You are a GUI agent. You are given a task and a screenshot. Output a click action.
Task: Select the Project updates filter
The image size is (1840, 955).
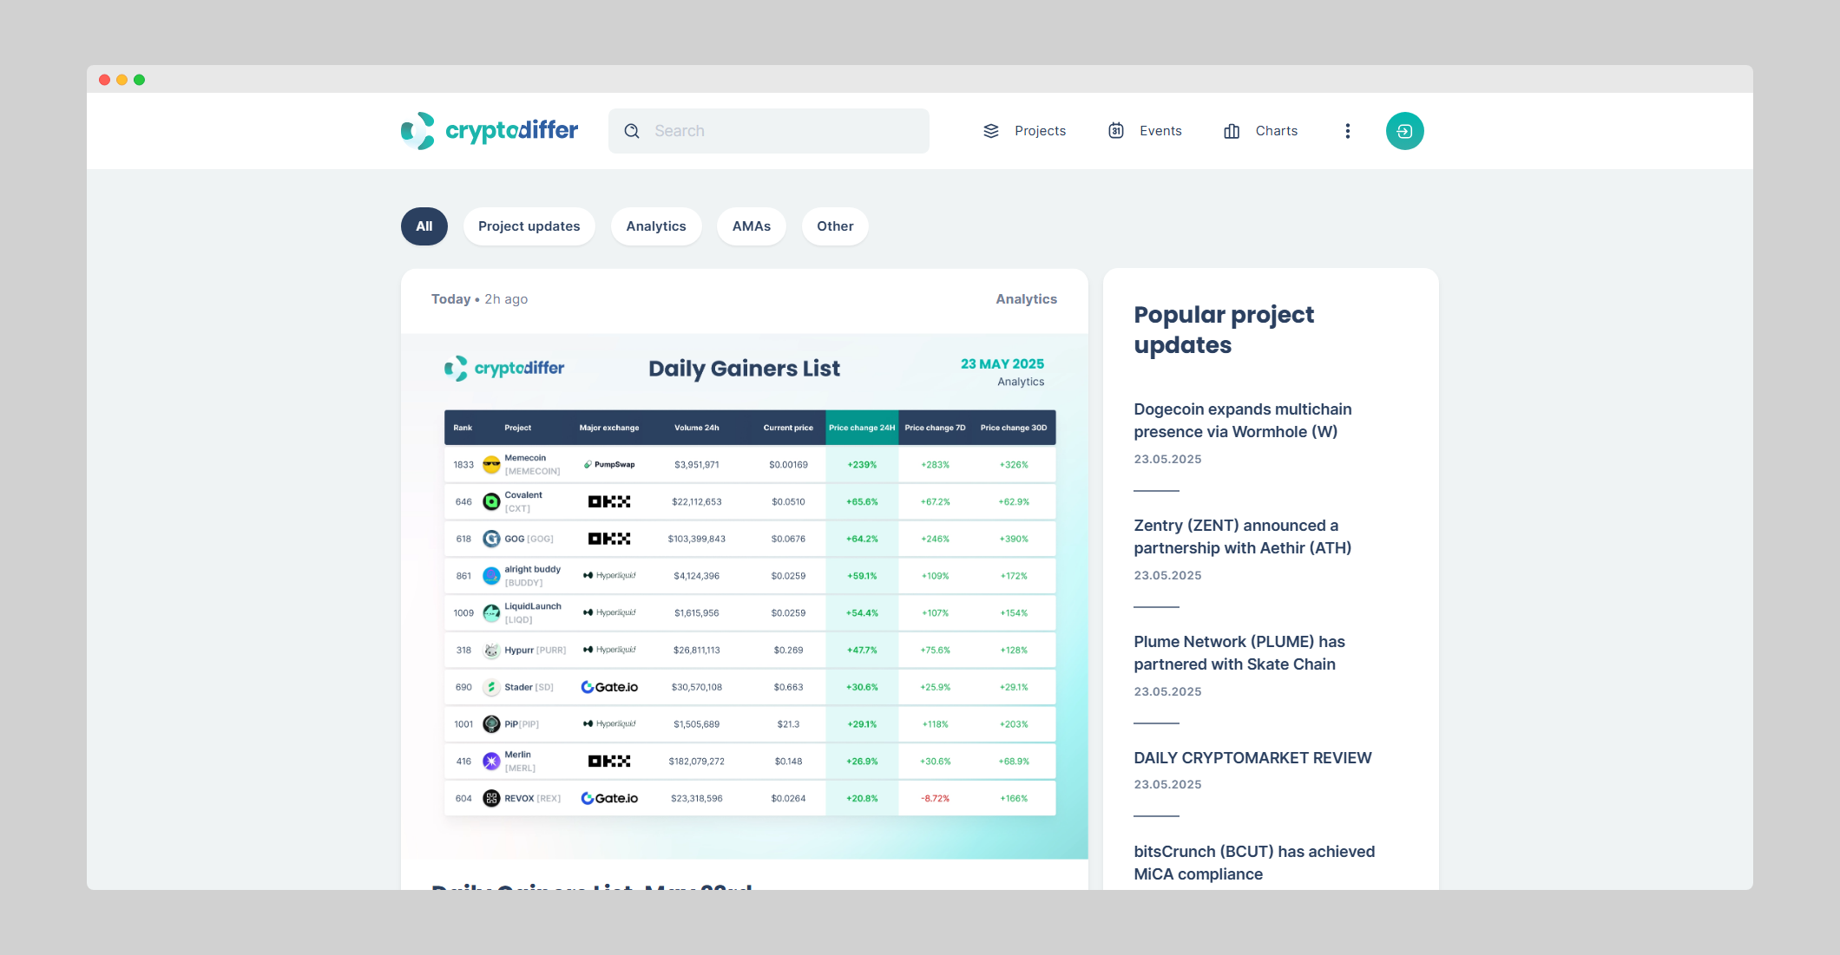coord(529,226)
